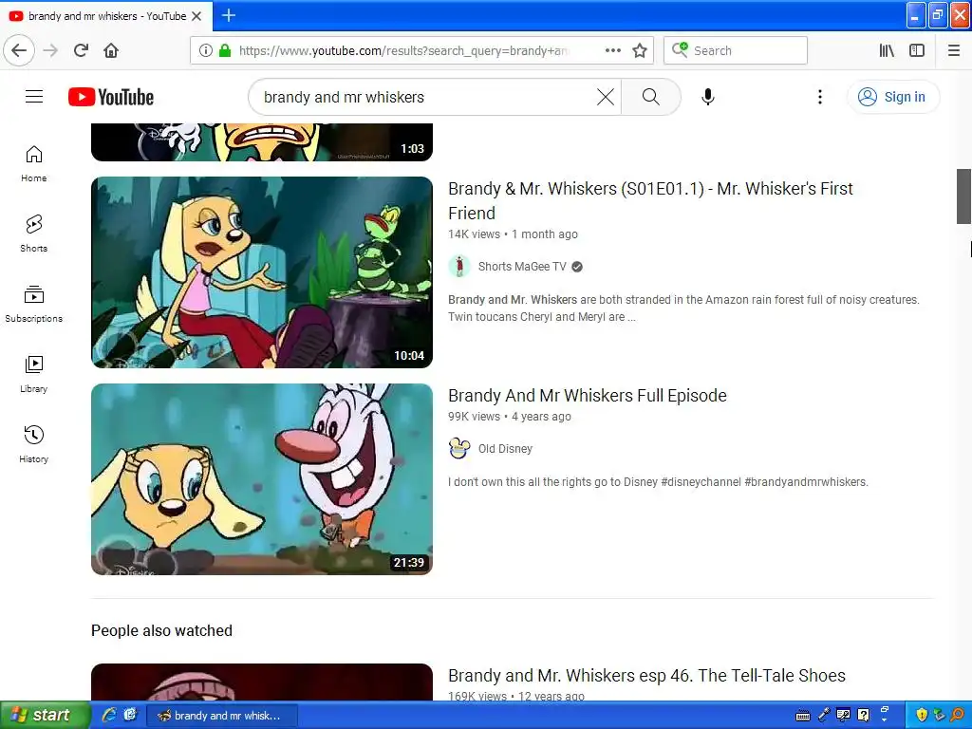Run search with the magnifier button
The height and width of the screenshot is (729, 972).
click(x=650, y=97)
